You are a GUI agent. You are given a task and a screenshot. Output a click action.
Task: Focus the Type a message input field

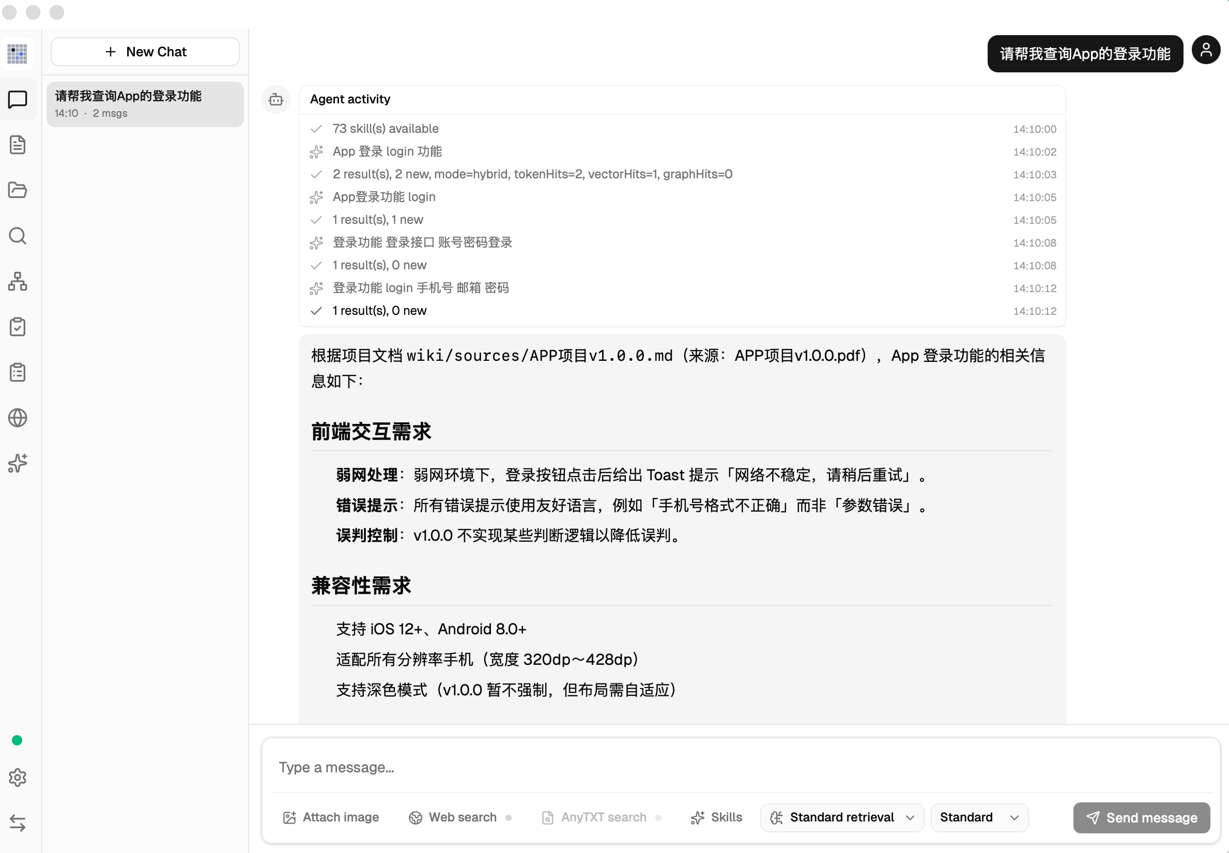741,768
